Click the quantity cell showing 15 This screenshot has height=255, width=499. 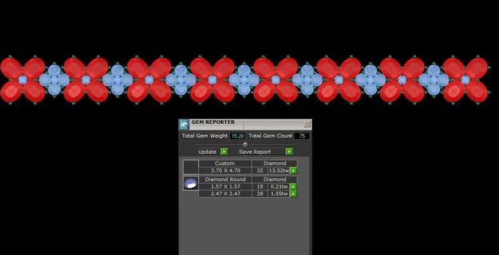(x=260, y=187)
